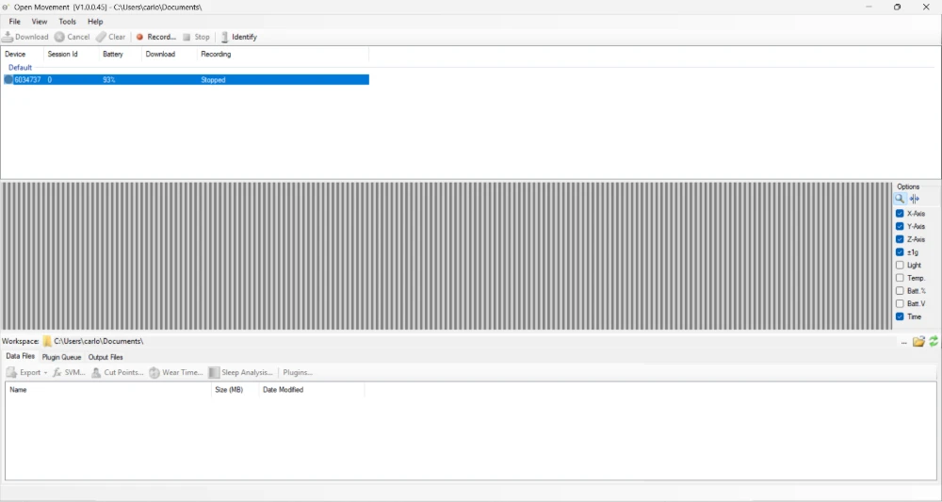The width and height of the screenshot is (942, 502).
Task: Click the SVM... button
Action: (69, 372)
